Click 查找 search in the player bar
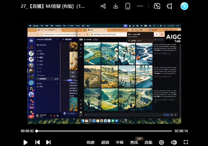Image resolution: width=208 pixels, height=146 pixels. 134,142
